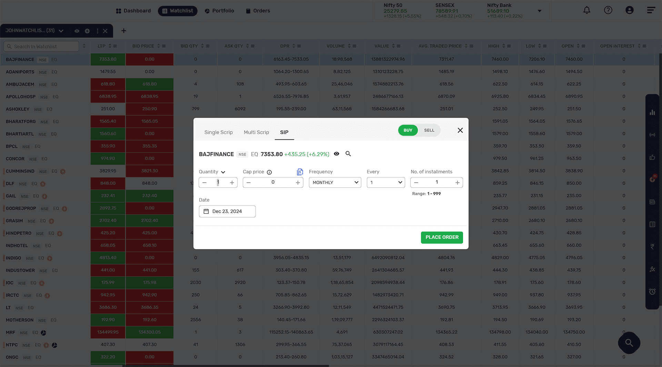Screen dimensions: 662x367
Task: Open the help question mark icon
Action: 608,10
